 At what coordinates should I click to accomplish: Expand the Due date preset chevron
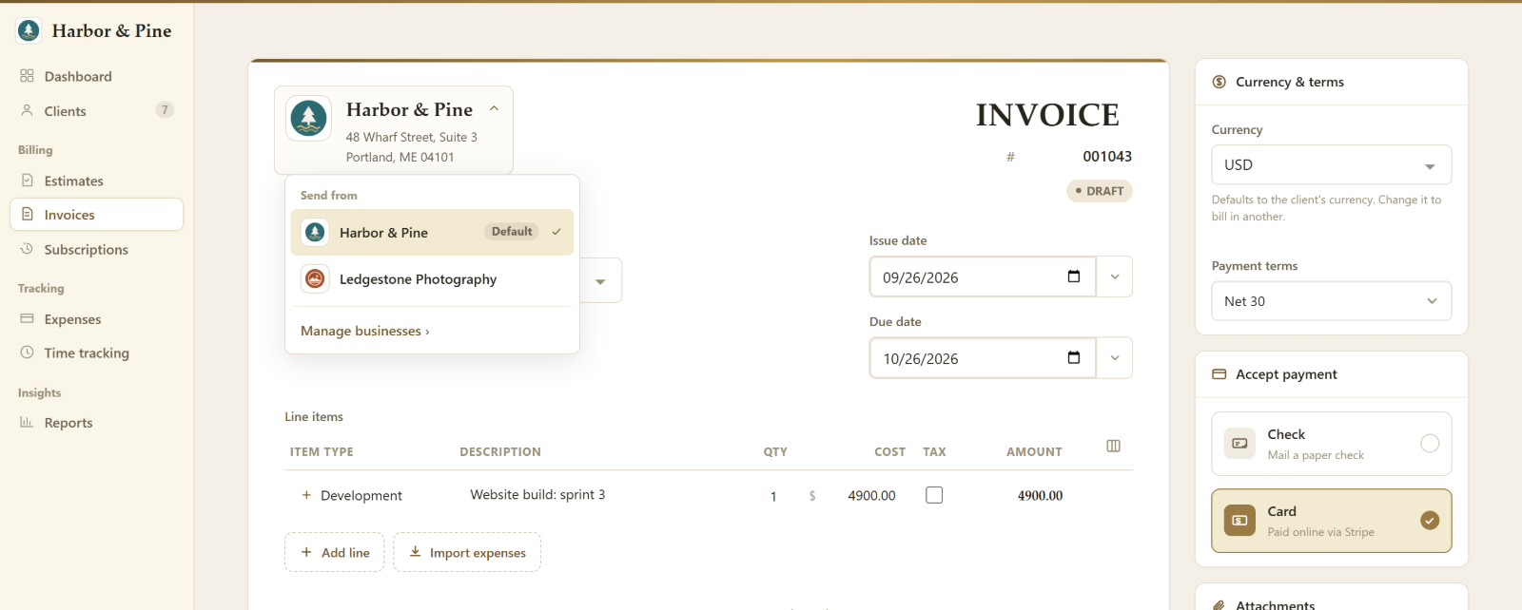pyautogui.click(x=1115, y=358)
